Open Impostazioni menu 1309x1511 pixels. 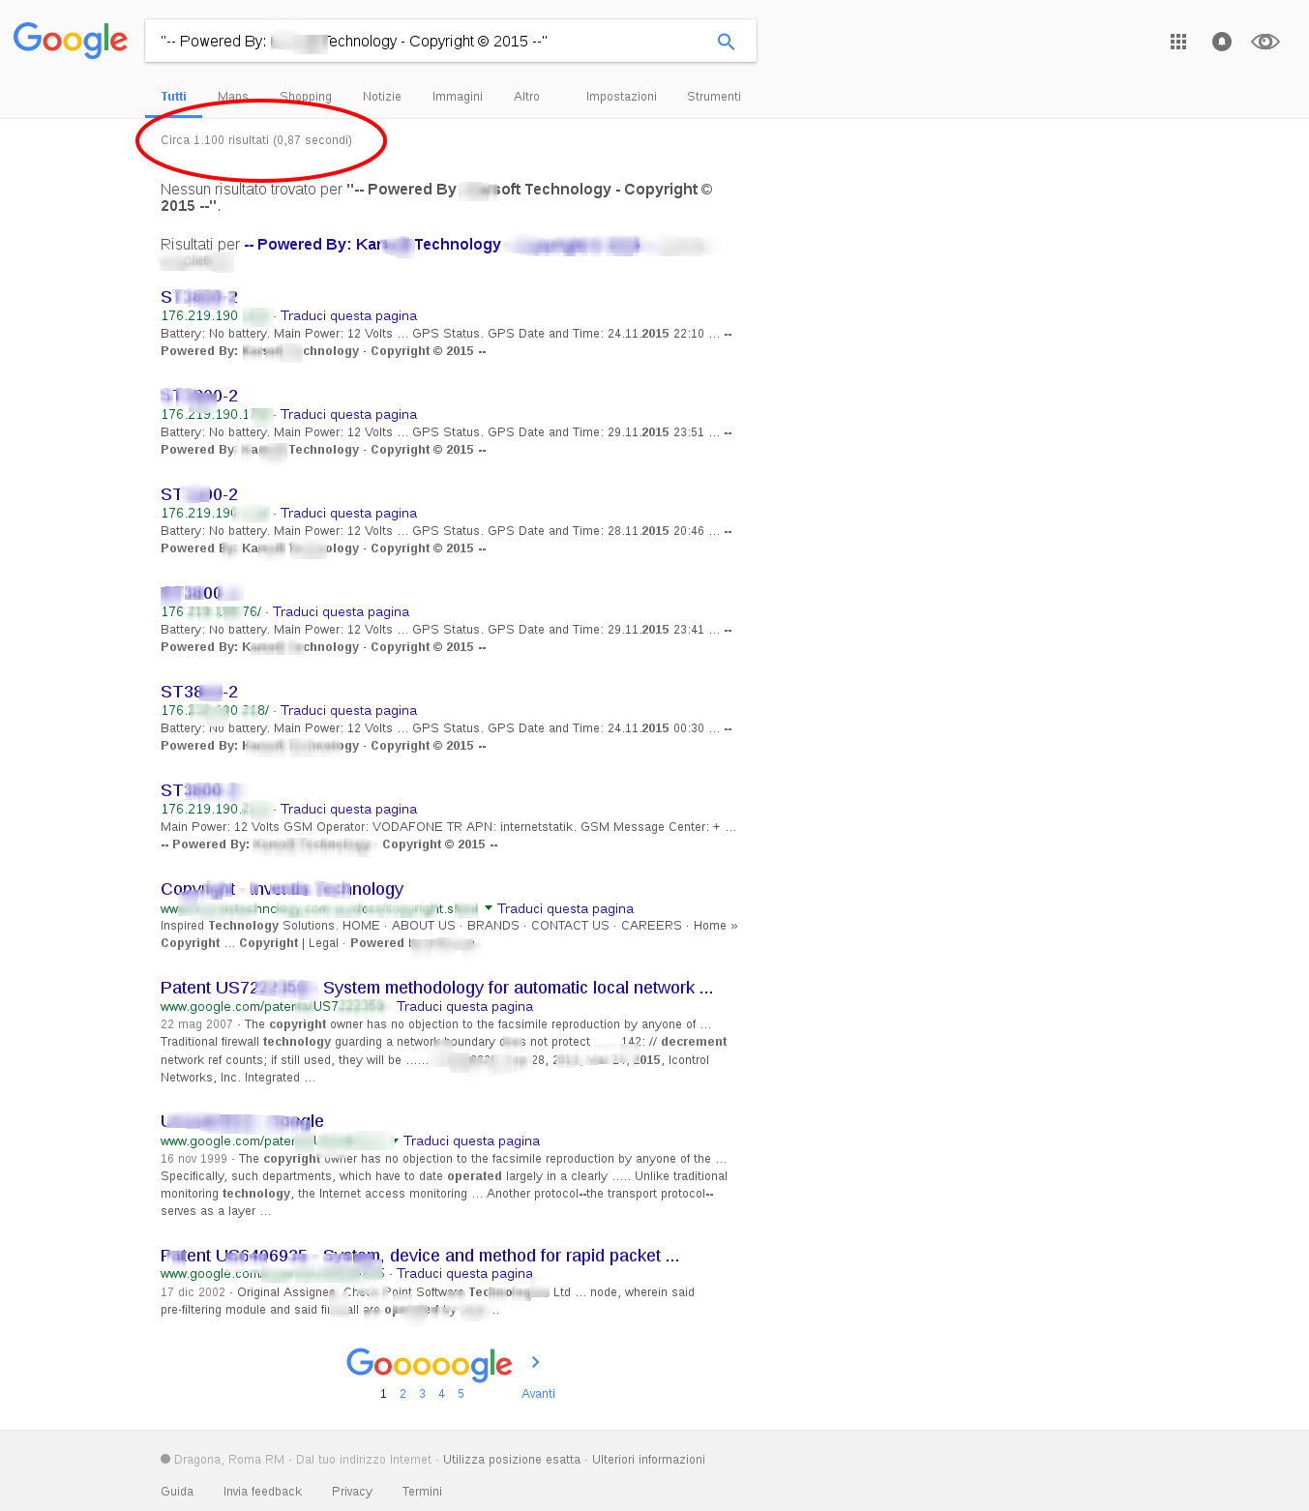pyautogui.click(x=621, y=97)
